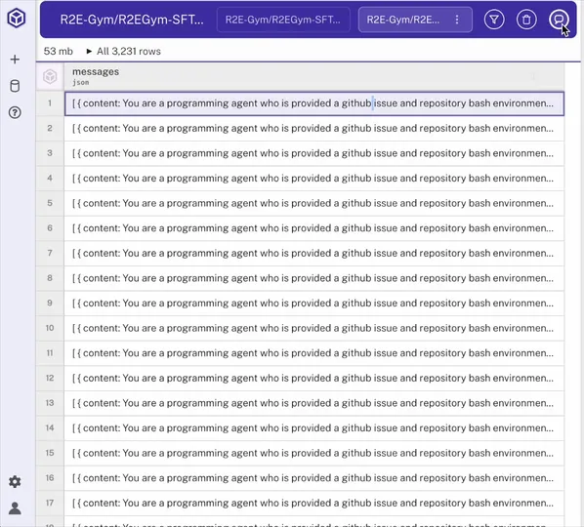Screen dimensions: 584x527
Task: Select the messages cell in row 1
Action: pos(314,103)
